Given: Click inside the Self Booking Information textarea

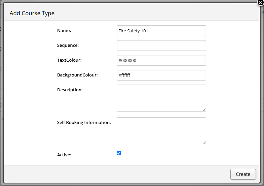Looking at the screenshot, I should click(x=161, y=131).
